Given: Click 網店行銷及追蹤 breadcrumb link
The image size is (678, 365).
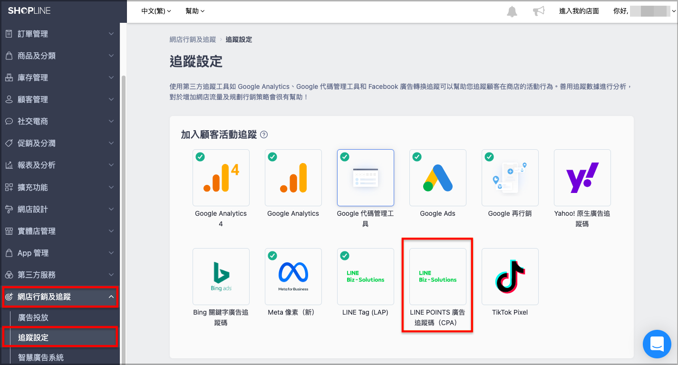Looking at the screenshot, I should (193, 39).
